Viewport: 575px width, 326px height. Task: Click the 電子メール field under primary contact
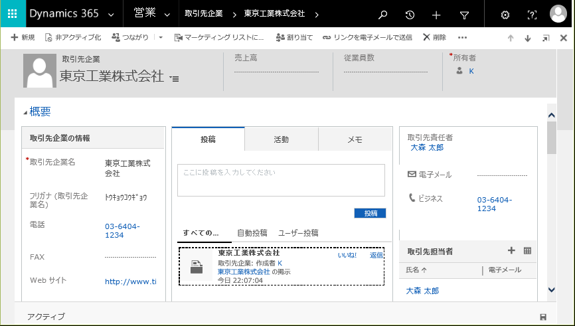pos(502,175)
